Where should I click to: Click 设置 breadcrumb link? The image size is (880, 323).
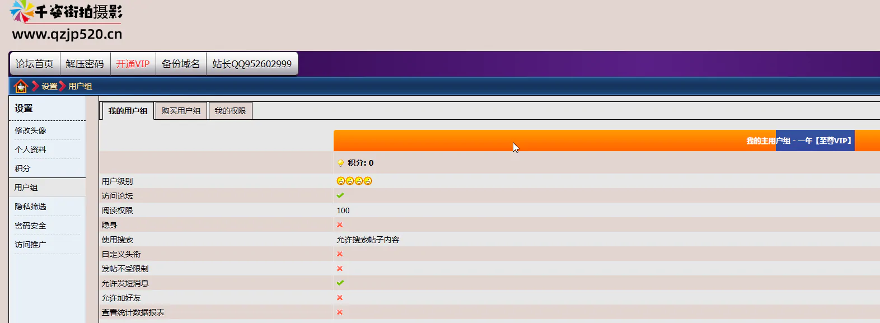49,86
